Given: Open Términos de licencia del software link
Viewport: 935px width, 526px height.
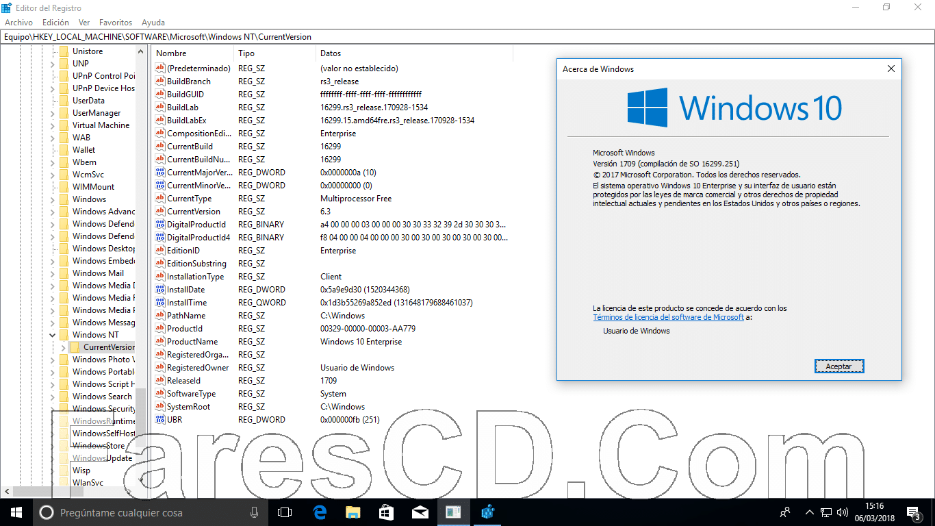Looking at the screenshot, I should tap(668, 317).
